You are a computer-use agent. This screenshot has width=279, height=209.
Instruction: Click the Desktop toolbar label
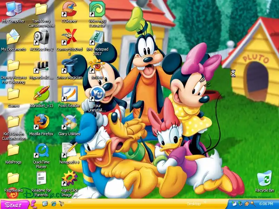click(194, 204)
